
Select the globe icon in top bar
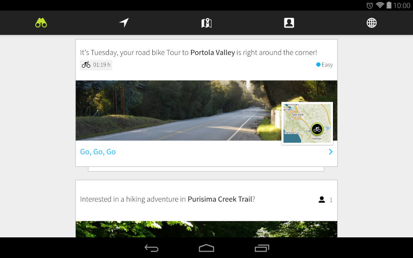click(372, 23)
